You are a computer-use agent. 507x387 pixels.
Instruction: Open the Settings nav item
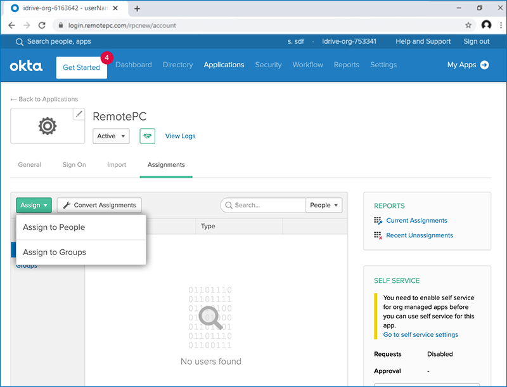pyautogui.click(x=383, y=65)
